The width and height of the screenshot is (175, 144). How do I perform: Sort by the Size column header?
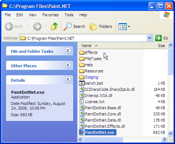[155, 46]
